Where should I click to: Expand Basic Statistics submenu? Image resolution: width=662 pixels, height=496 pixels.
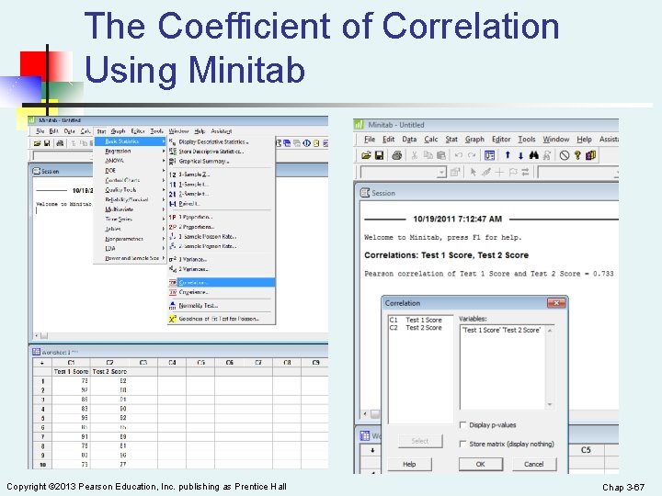click(x=131, y=141)
